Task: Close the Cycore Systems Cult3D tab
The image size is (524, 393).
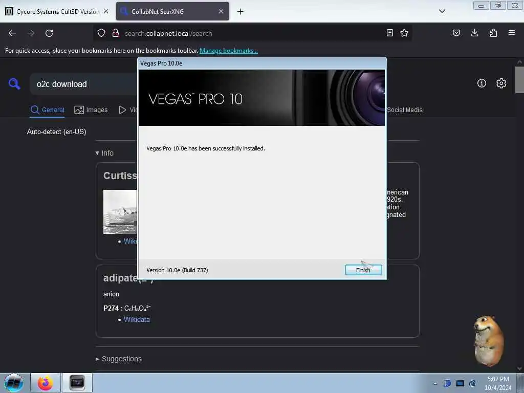Action: tap(106, 11)
